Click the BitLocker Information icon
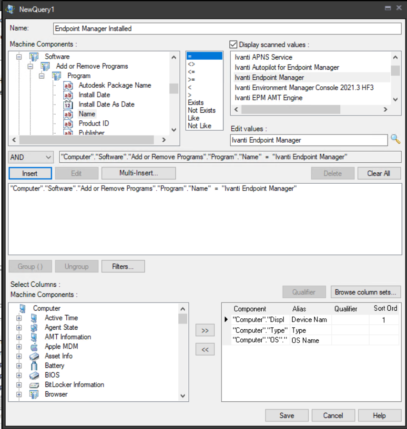This screenshot has height=429, width=407. [34, 385]
